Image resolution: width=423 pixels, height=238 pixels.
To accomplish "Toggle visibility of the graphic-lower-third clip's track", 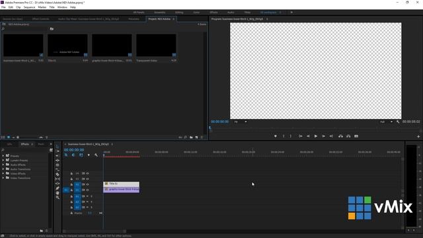I will (87, 190).
